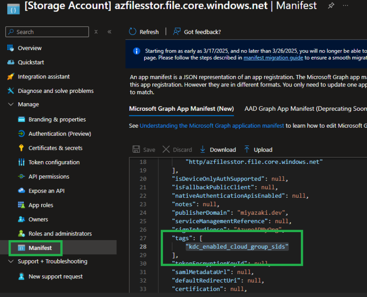This screenshot has width=367, height=297.
Task: Switch to Microsoft Graph App Manifest tab
Action: tap(181, 109)
